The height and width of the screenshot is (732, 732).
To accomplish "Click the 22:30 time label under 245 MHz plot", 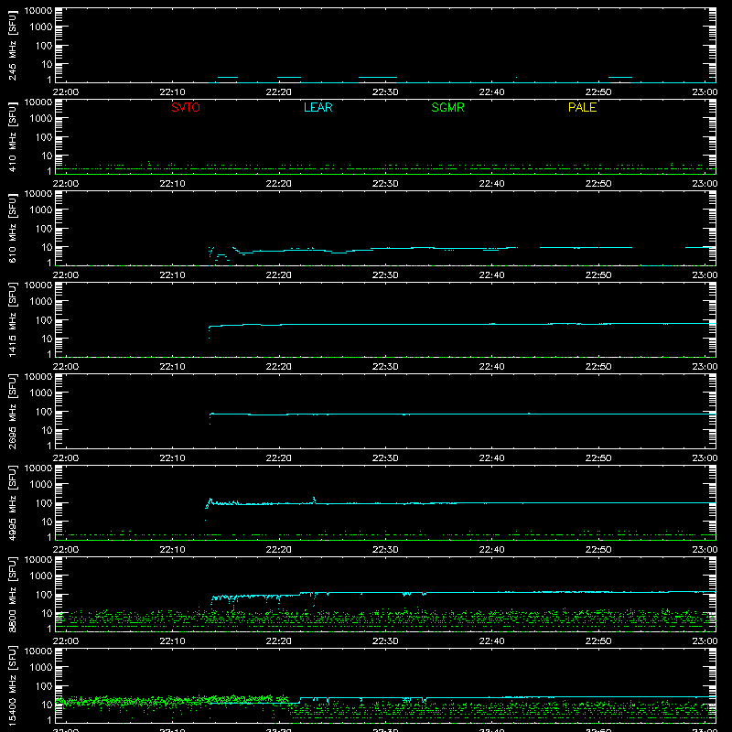I will coord(385,92).
